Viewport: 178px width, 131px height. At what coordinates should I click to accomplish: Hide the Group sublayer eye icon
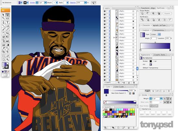pyautogui.click(x=105, y=37)
